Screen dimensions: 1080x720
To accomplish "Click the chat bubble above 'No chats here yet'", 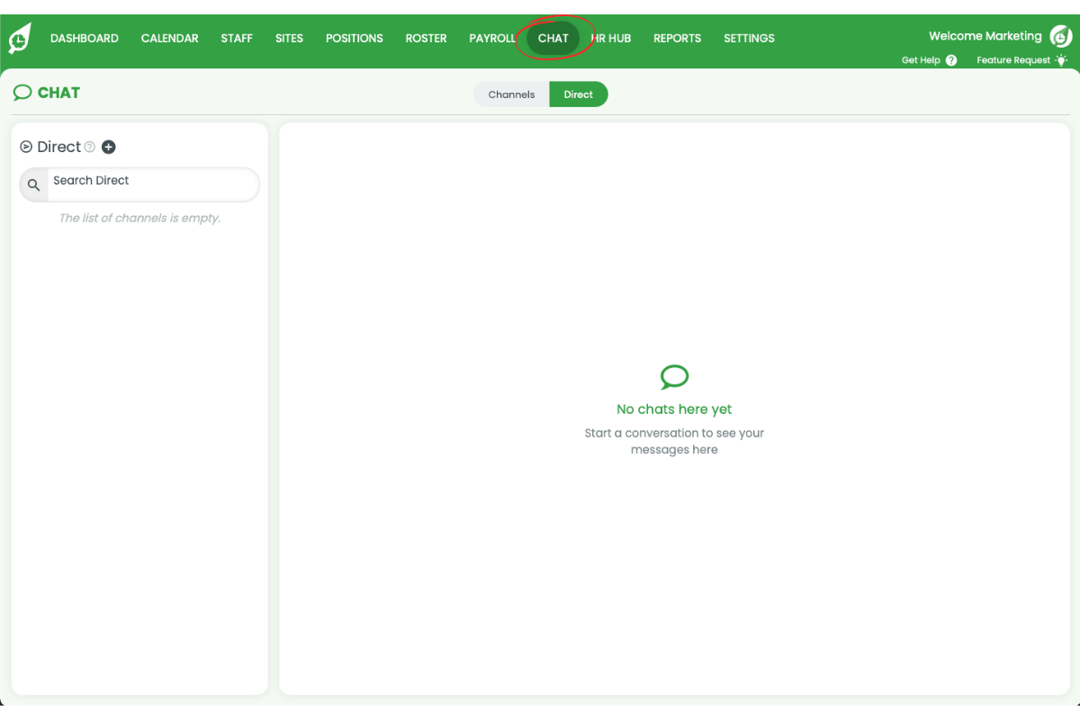I will [x=674, y=377].
